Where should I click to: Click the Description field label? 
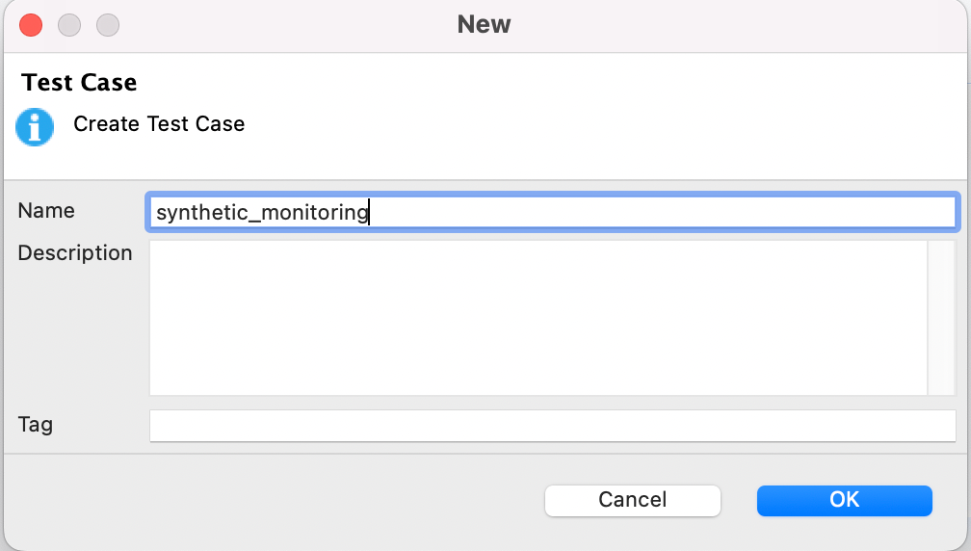tap(75, 253)
